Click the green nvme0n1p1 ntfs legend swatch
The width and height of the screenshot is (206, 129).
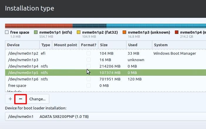coord(36,32)
